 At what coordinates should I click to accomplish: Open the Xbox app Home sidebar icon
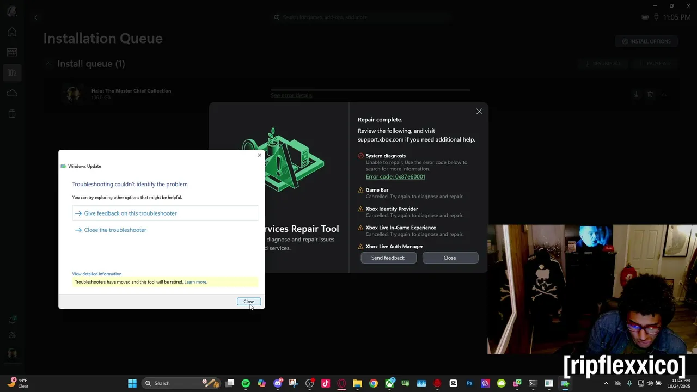[x=12, y=32]
